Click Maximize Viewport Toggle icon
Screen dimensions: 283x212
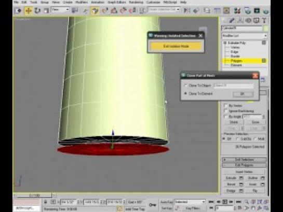(266, 208)
